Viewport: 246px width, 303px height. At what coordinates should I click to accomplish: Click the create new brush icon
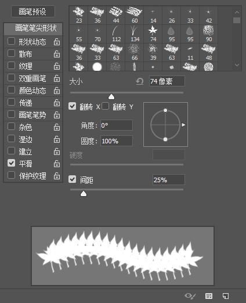(226, 295)
